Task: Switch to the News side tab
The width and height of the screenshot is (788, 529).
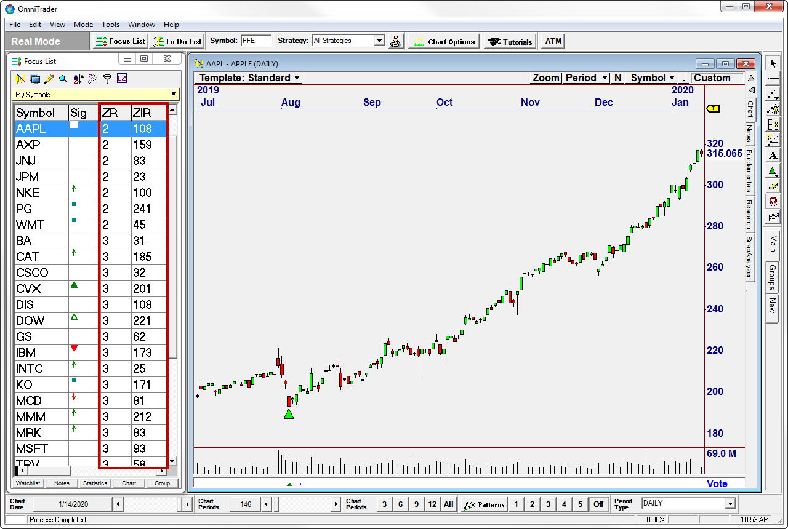Action: click(750, 133)
